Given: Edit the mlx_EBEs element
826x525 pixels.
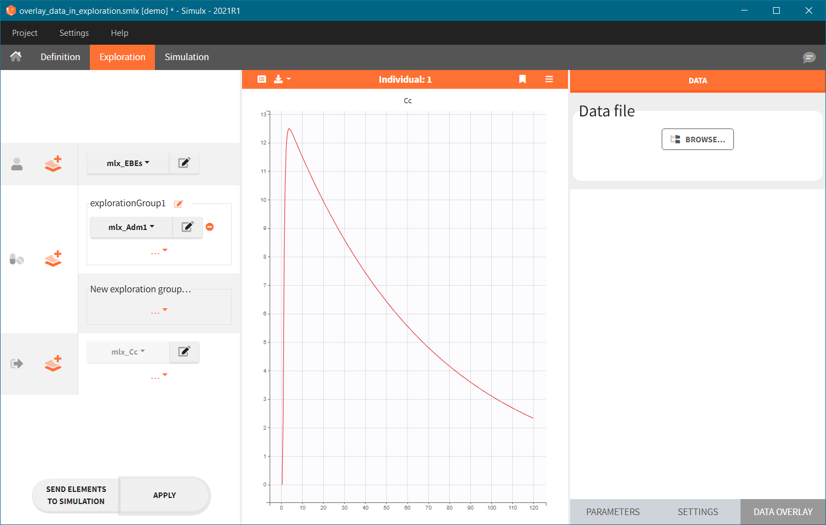Looking at the screenshot, I should click(184, 163).
